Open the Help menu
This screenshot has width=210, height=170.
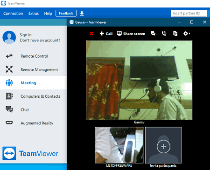pos(48,14)
